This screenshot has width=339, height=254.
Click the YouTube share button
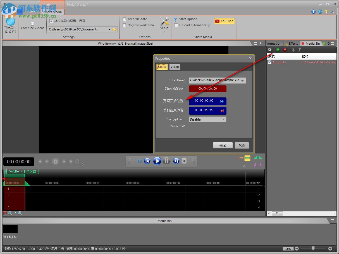click(224, 21)
